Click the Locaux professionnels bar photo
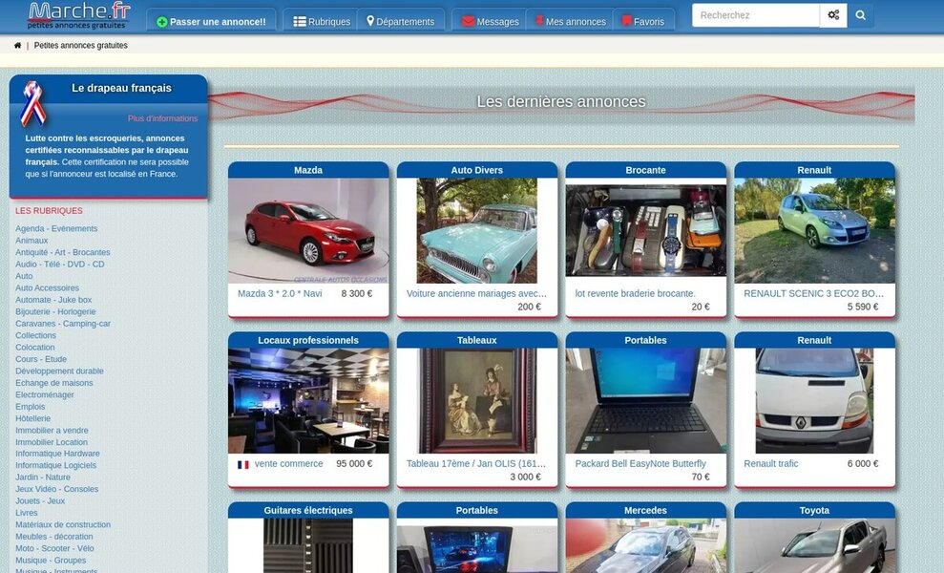The image size is (944, 573). (x=308, y=401)
